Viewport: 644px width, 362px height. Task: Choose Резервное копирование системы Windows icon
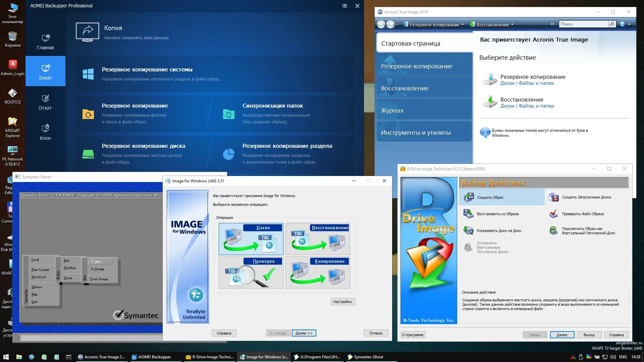coord(88,74)
